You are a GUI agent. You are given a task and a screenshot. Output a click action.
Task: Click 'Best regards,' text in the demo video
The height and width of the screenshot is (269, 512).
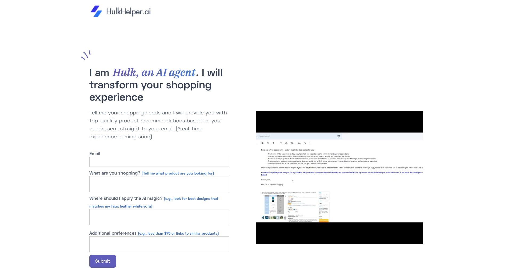(x=266, y=180)
